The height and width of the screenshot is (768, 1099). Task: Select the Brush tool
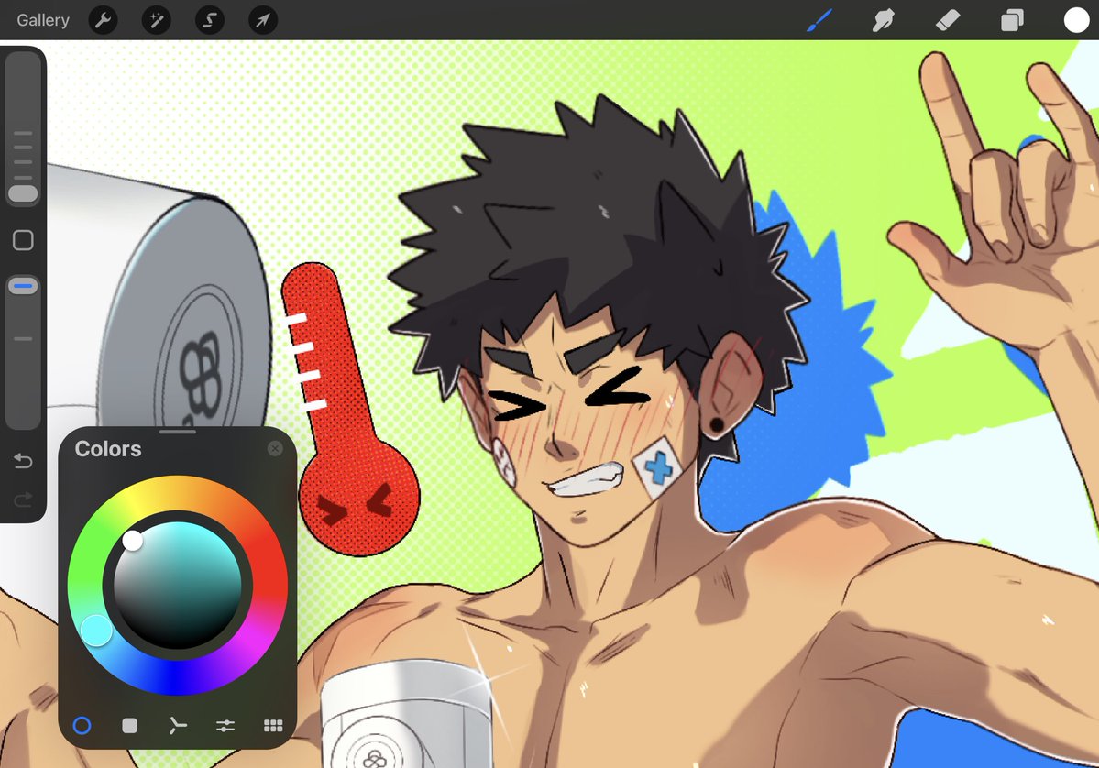point(819,20)
